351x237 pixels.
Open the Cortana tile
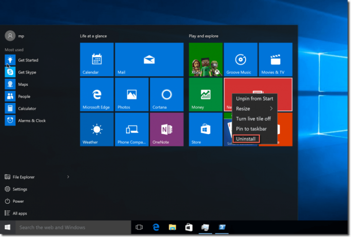(x=166, y=94)
